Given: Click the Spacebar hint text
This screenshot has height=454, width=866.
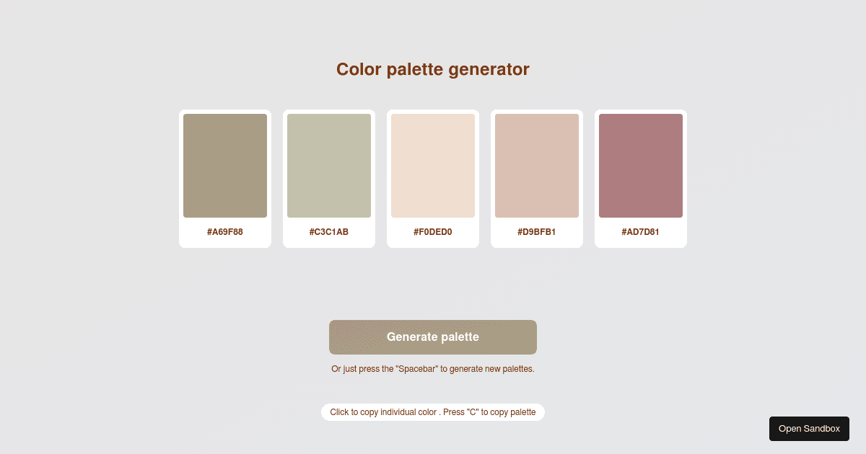Looking at the screenshot, I should pyautogui.click(x=432, y=368).
